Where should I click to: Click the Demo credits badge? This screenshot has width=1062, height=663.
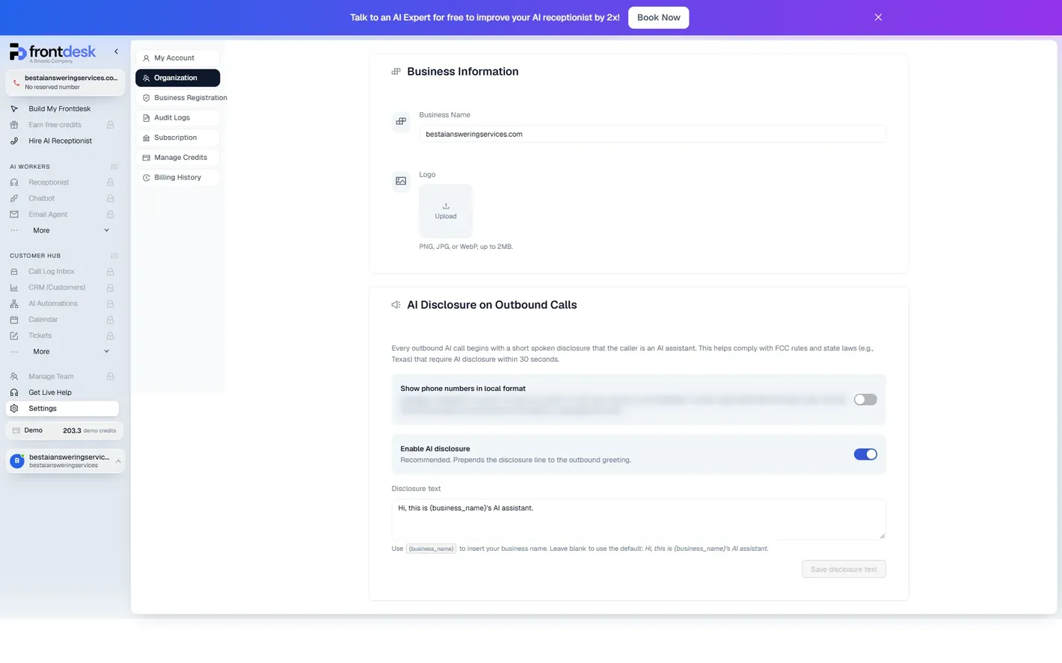pyautogui.click(x=64, y=431)
